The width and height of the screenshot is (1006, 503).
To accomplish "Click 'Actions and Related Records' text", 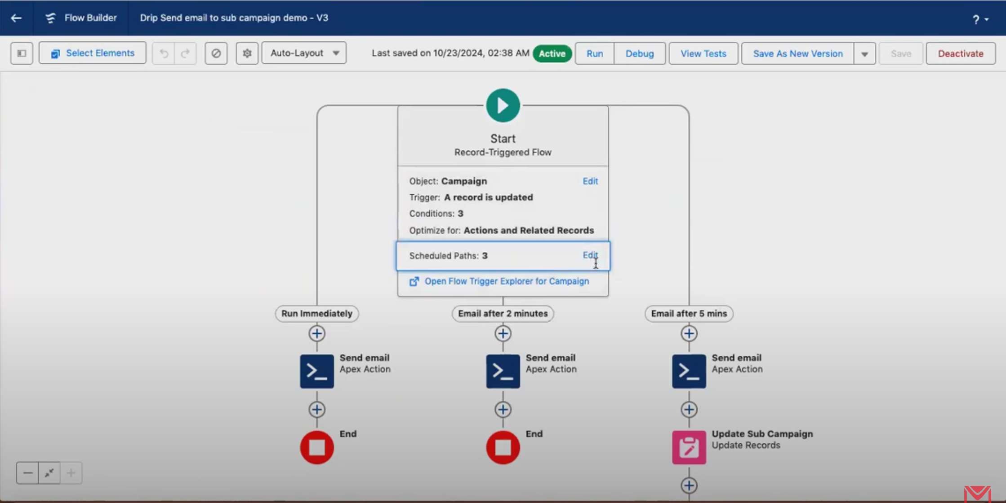I will pyautogui.click(x=529, y=230).
